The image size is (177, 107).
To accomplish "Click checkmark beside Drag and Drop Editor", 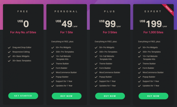I will click(x=9, y=47).
